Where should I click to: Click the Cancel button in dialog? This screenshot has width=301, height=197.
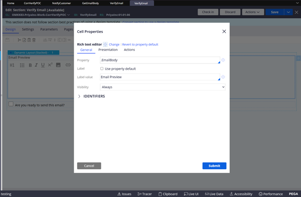89,166
